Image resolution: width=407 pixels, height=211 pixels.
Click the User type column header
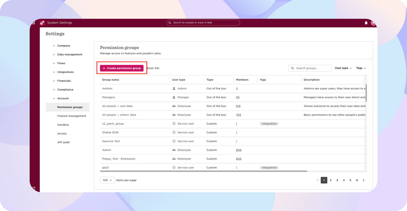(x=179, y=80)
